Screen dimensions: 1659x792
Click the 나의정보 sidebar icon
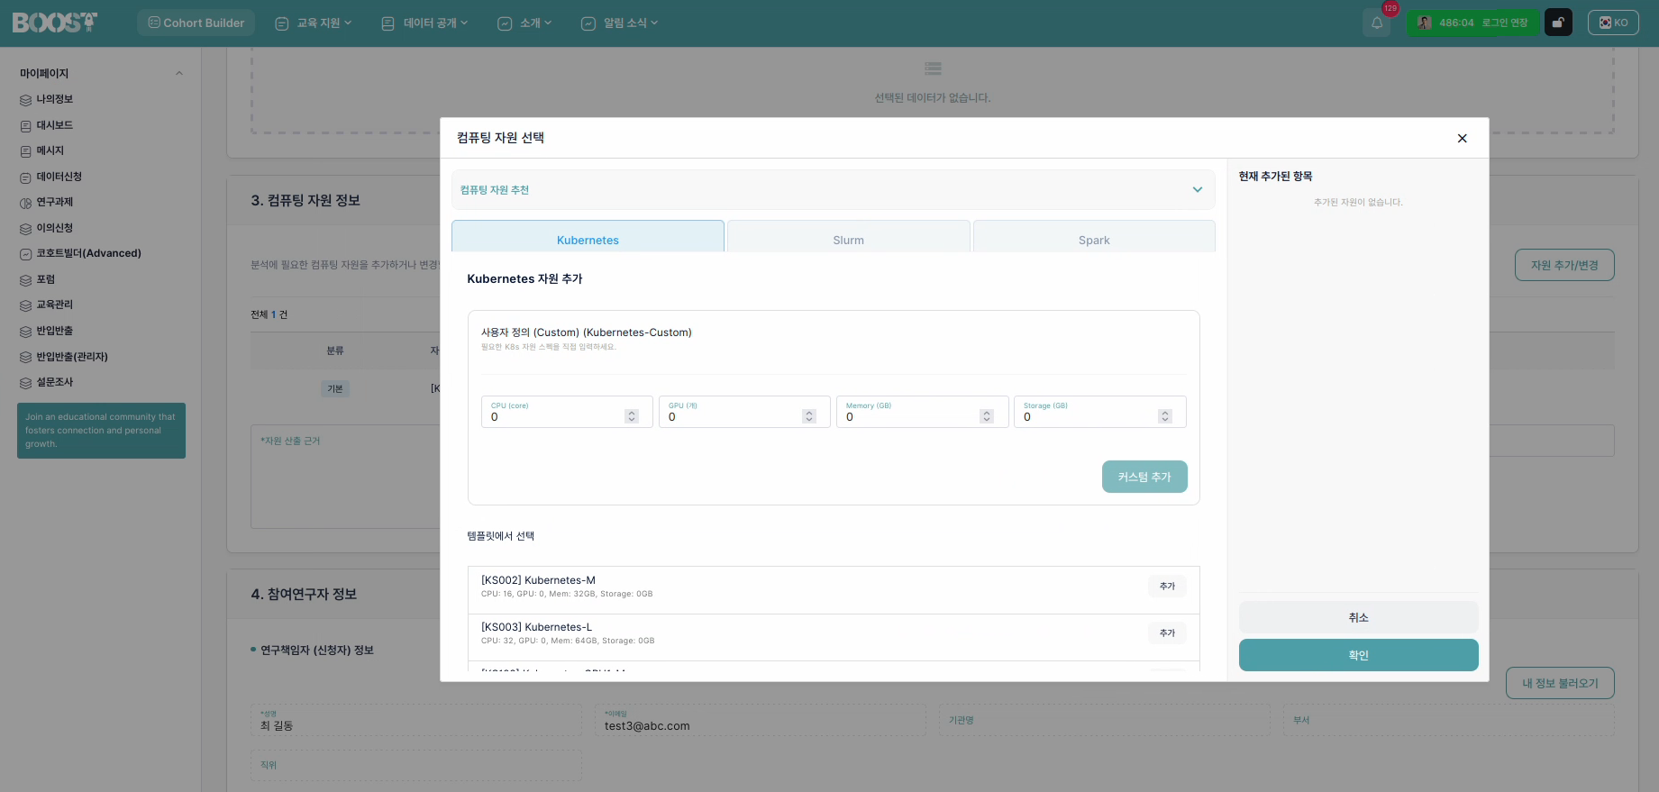(25, 100)
